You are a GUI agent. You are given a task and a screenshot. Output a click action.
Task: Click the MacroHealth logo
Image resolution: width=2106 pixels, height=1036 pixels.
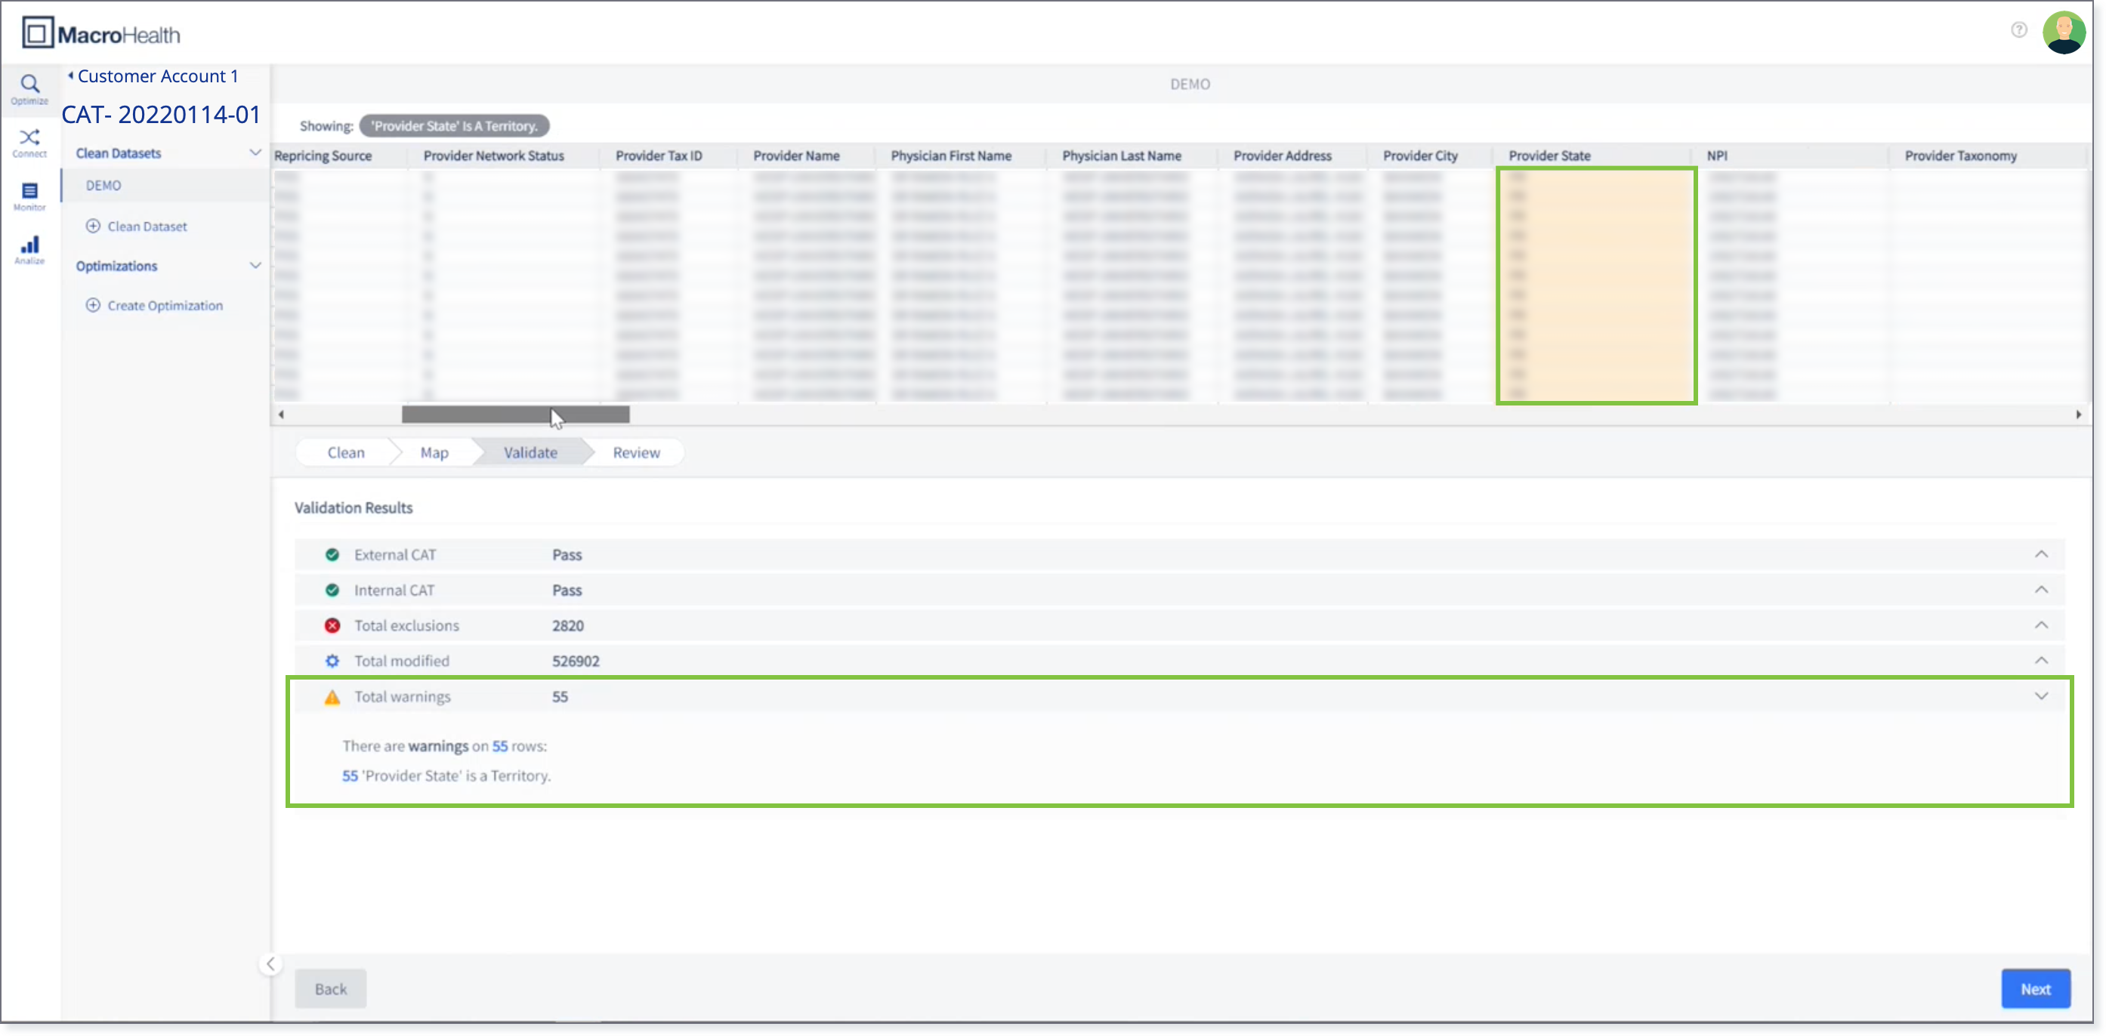tap(101, 33)
